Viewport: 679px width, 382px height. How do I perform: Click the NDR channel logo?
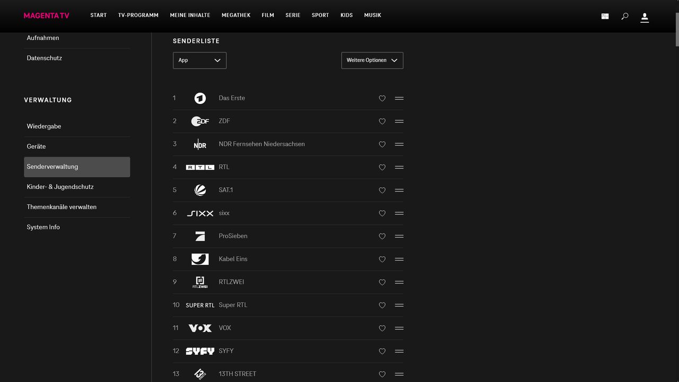pyautogui.click(x=200, y=144)
